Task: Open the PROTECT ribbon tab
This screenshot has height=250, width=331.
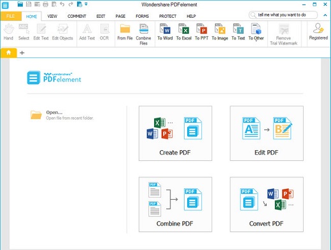Action: [167, 16]
